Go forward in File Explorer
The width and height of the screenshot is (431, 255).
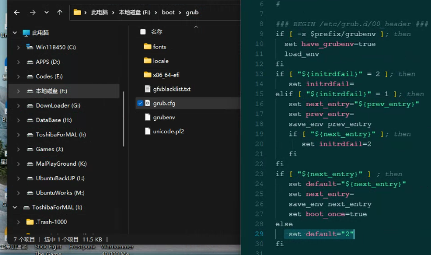coord(33,13)
